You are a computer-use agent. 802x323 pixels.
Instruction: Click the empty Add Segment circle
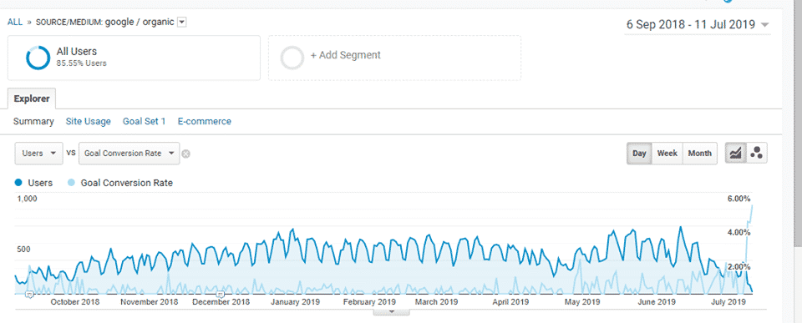pyautogui.click(x=292, y=58)
